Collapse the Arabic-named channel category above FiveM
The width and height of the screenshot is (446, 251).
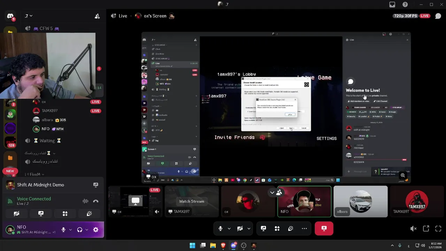[39, 153]
